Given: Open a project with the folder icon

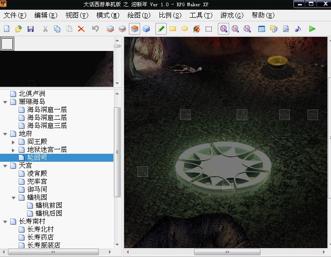Looking at the screenshot, I should pyautogui.click(x=19, y=29).
